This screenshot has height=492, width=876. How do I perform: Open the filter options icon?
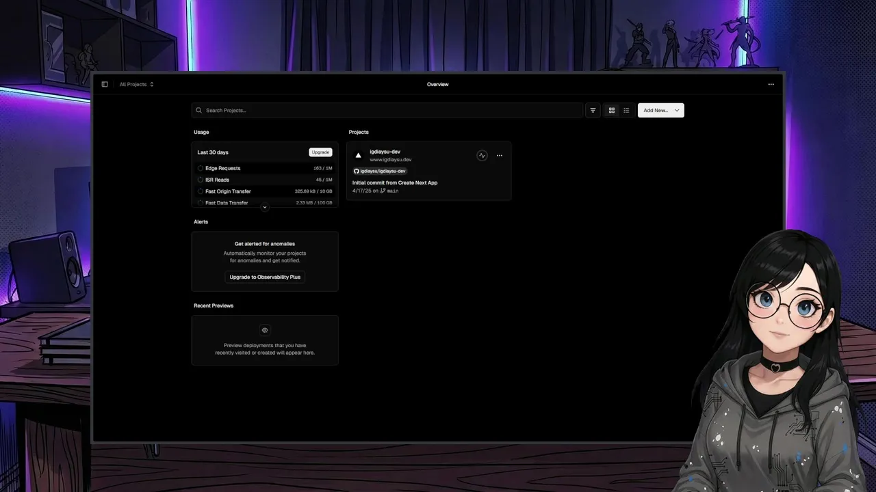(x=593, y=110)
